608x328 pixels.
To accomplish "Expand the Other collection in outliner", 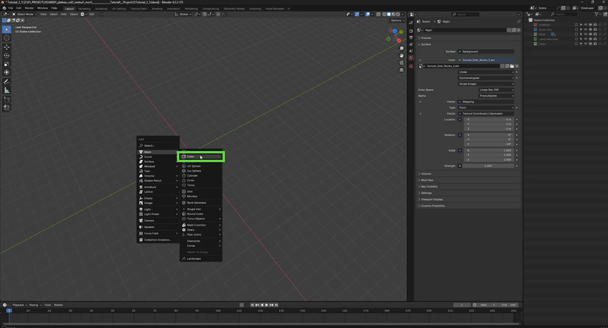I will click(x=531, y=34).
